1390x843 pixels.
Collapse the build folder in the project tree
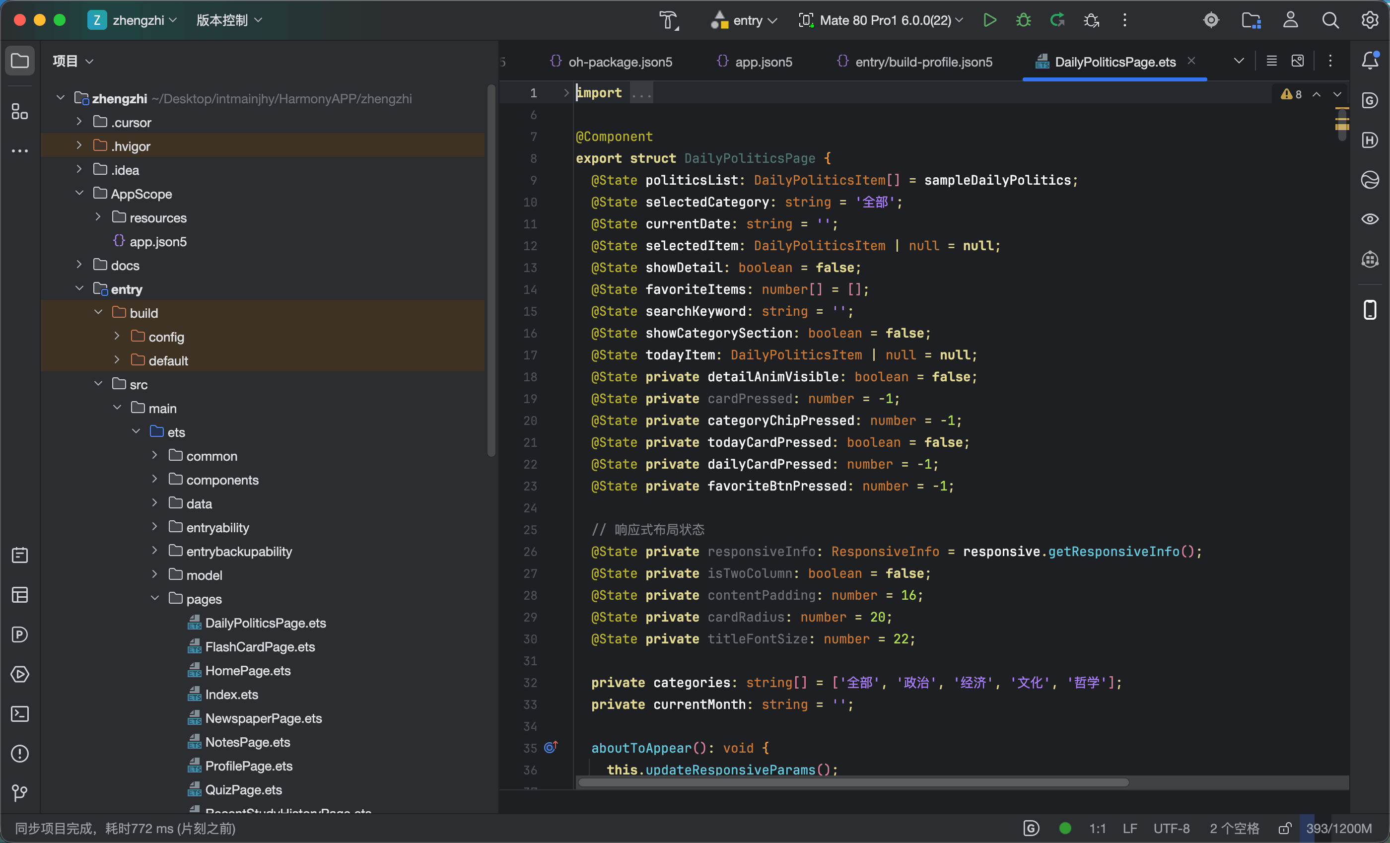pos(98,312)
